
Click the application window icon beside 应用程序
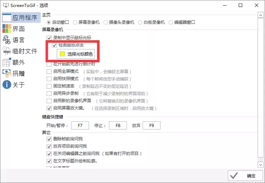click(7, 17)
